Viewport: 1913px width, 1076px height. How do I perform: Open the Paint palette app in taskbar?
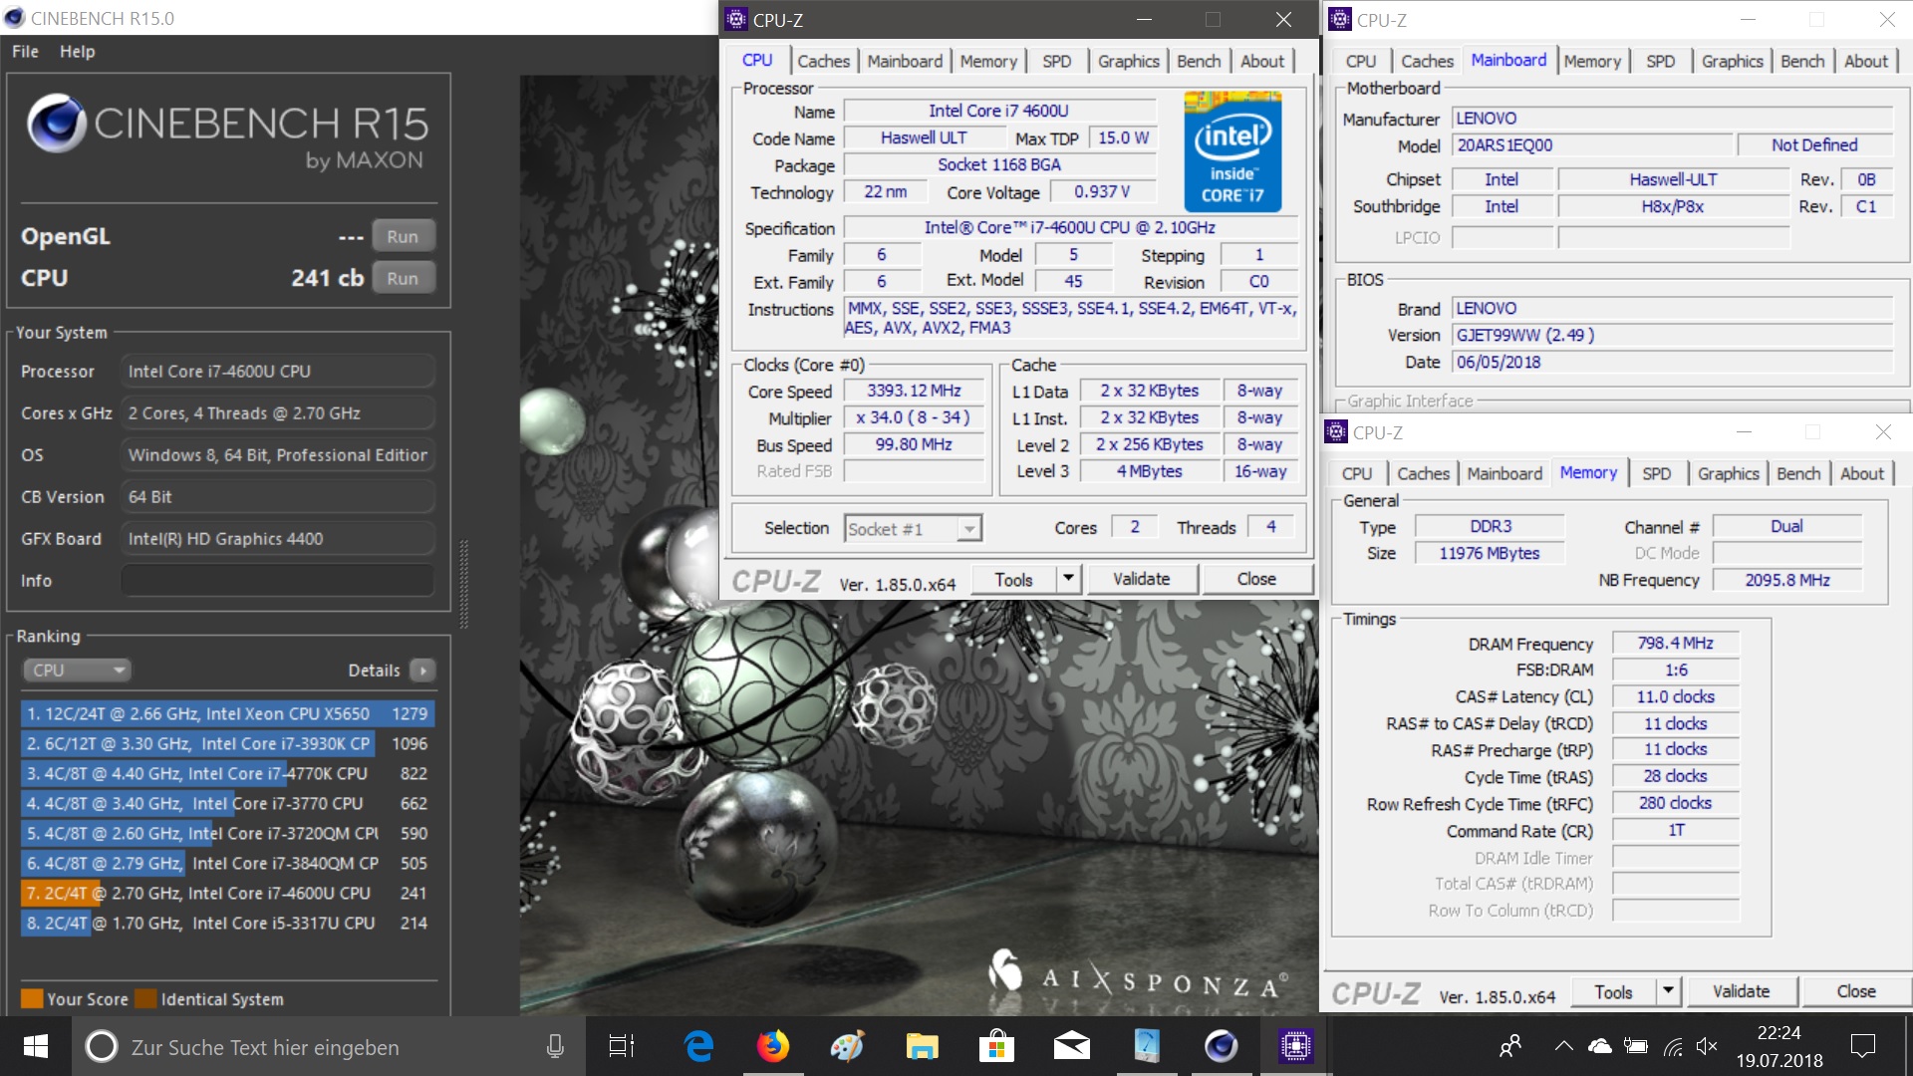[847, 1047]
